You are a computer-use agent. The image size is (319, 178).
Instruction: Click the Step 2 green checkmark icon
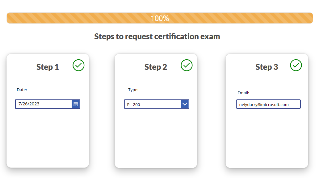tap(187, 65)
